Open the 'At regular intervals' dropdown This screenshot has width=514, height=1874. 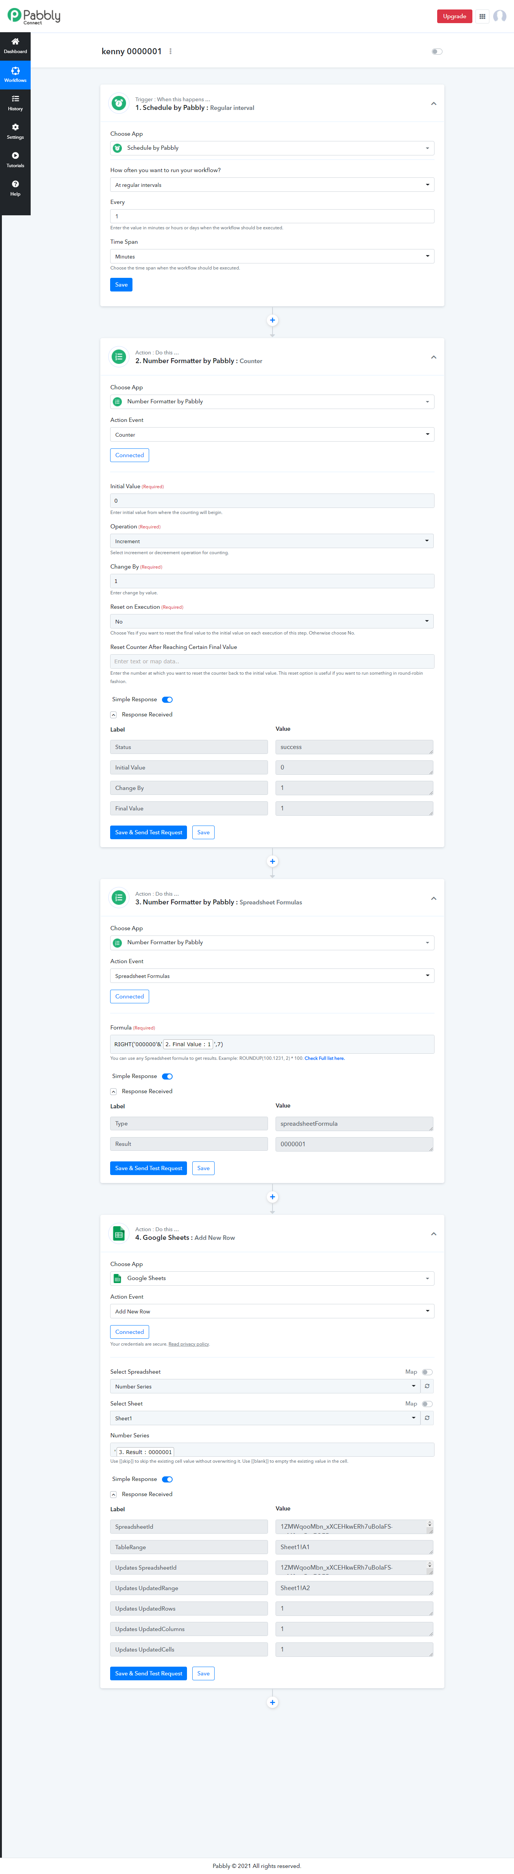coord(272,185)
